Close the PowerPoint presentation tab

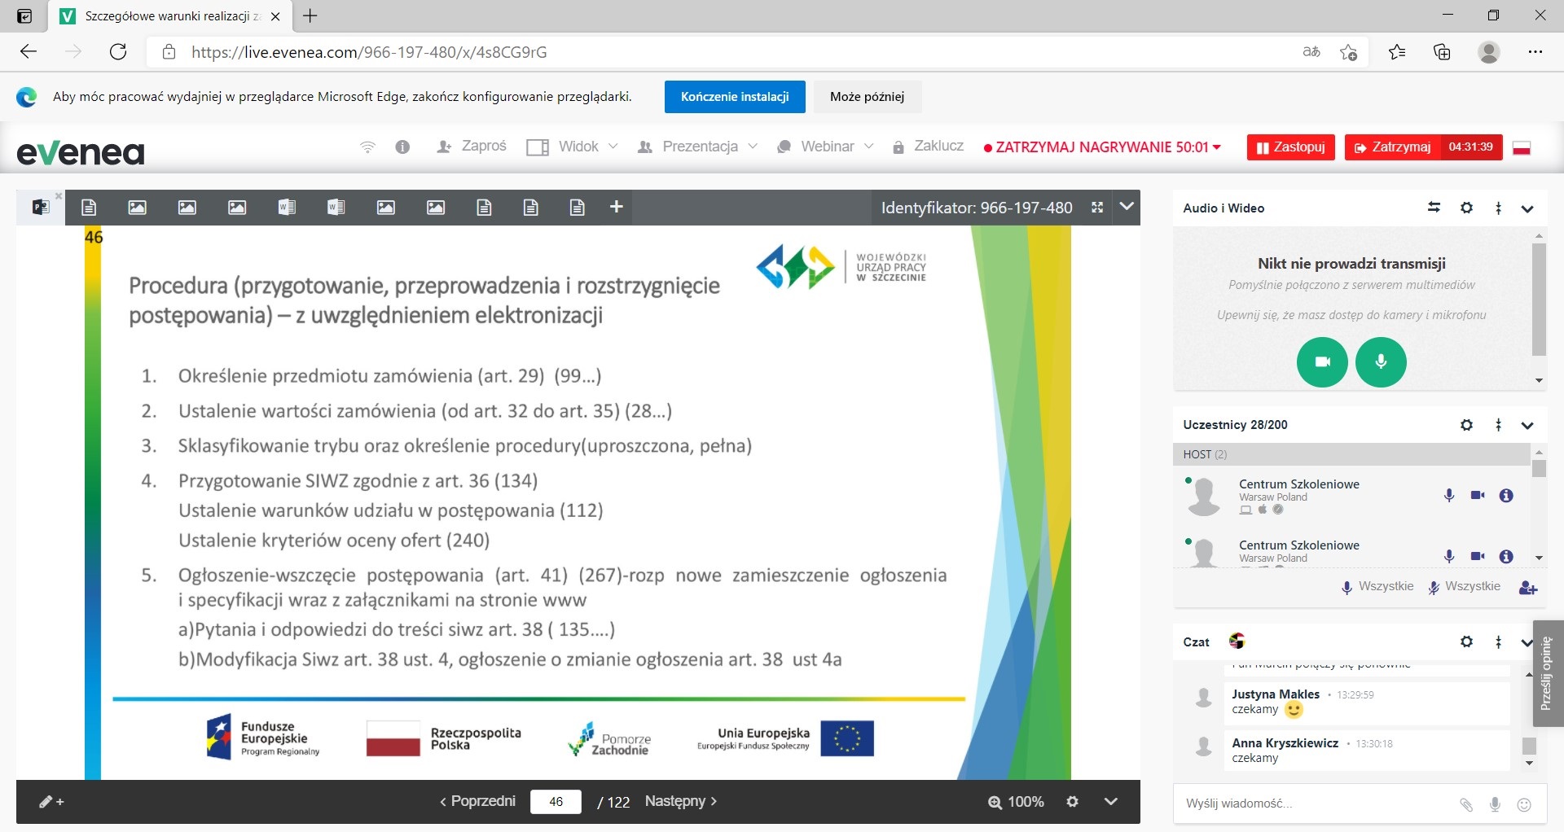[x=59, y=196]
